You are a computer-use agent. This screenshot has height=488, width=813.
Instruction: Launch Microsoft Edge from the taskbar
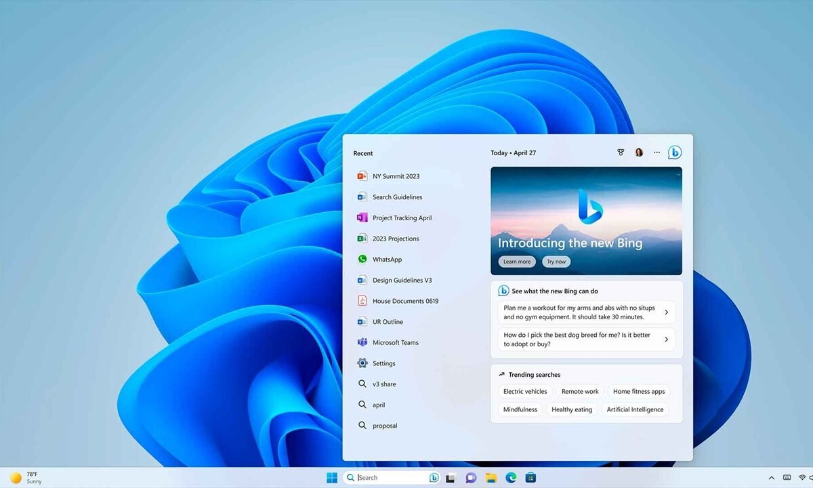[511, 478]
